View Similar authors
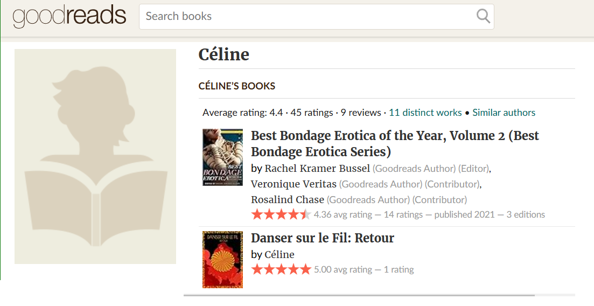594x306 pixels. click(504, 113)
